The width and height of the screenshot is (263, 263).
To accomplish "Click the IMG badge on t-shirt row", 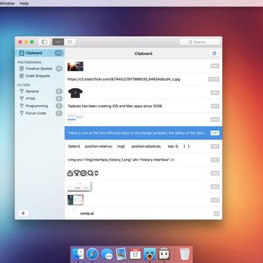I will (215, 93).
